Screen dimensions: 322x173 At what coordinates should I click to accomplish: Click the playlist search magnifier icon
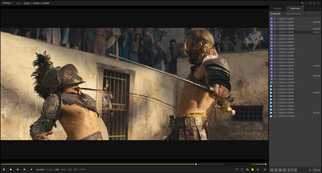(x=310, y=170)
